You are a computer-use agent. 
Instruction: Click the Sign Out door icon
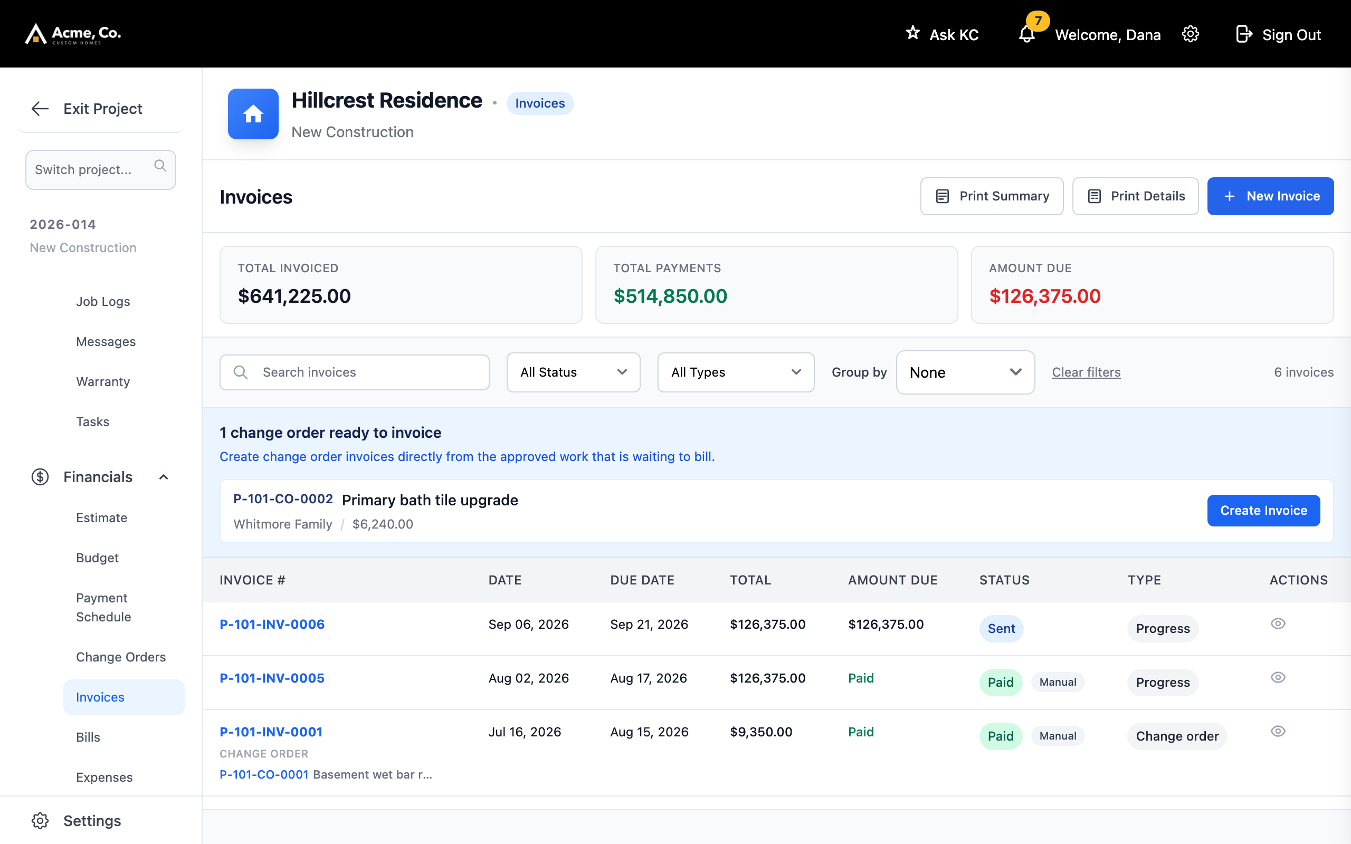[x=1244, y=34]
